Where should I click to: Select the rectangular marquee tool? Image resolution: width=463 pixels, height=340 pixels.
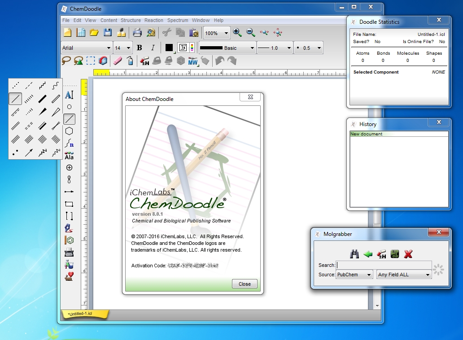click(91, 61)
